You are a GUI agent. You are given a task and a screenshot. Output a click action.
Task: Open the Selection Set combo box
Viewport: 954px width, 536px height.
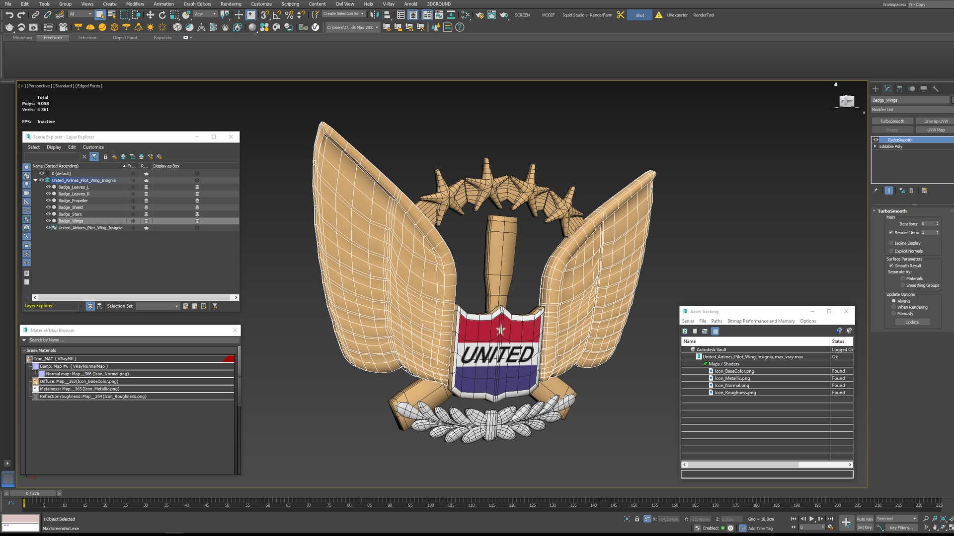pos(158,306)
